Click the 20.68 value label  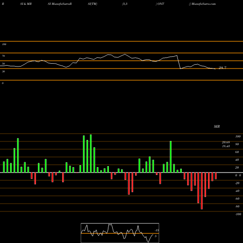coord(226,142)
